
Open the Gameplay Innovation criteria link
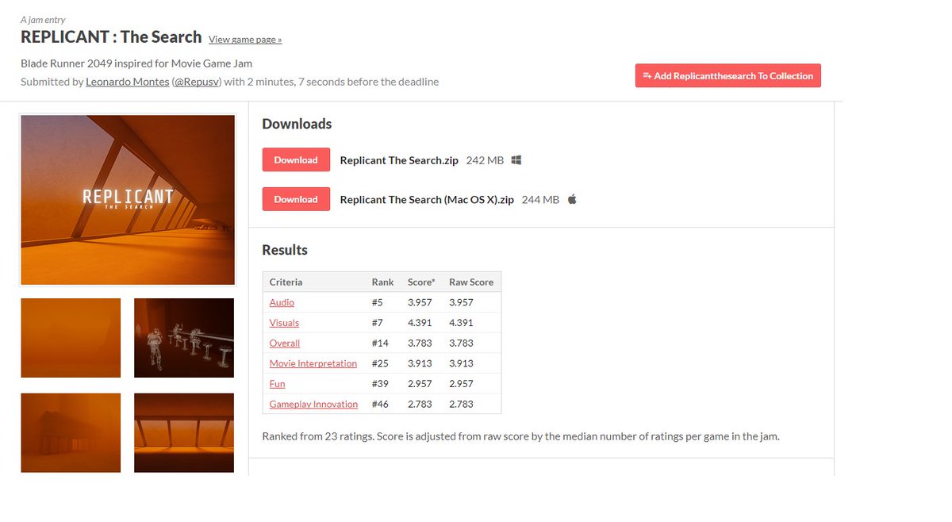pyautogui.click(x=313, y=405)
